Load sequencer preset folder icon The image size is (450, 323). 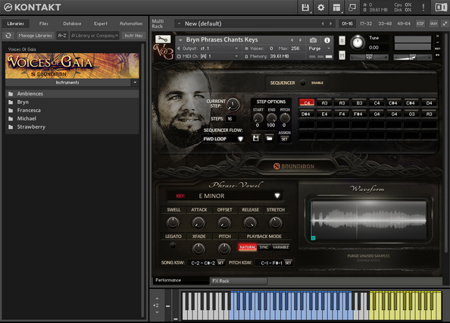tap(269, 139)
